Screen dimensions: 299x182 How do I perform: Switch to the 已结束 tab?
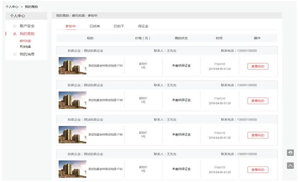point(95,26)
